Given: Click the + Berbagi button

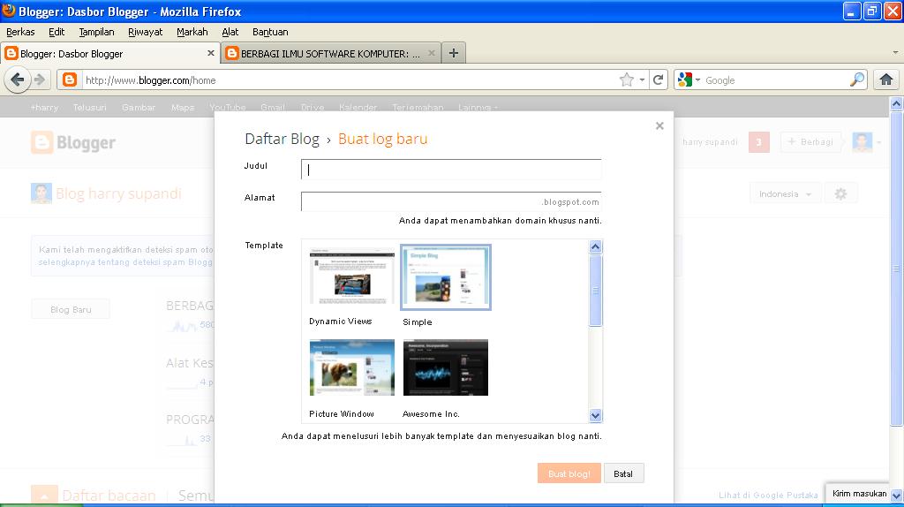Looking at the screenshot, I should pos(810,142).
